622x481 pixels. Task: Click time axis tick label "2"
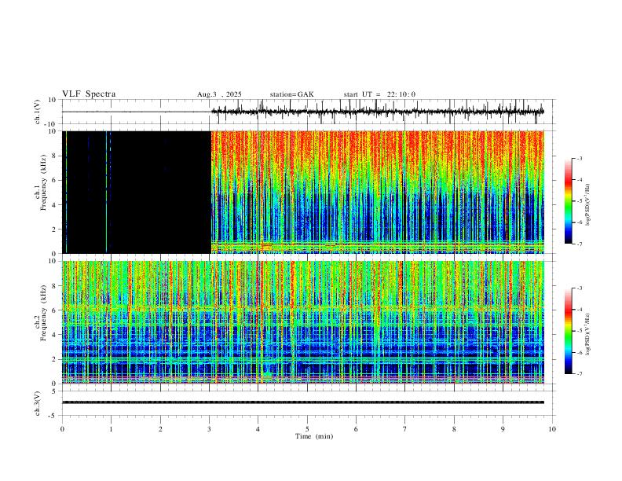[x=160, y=429]
